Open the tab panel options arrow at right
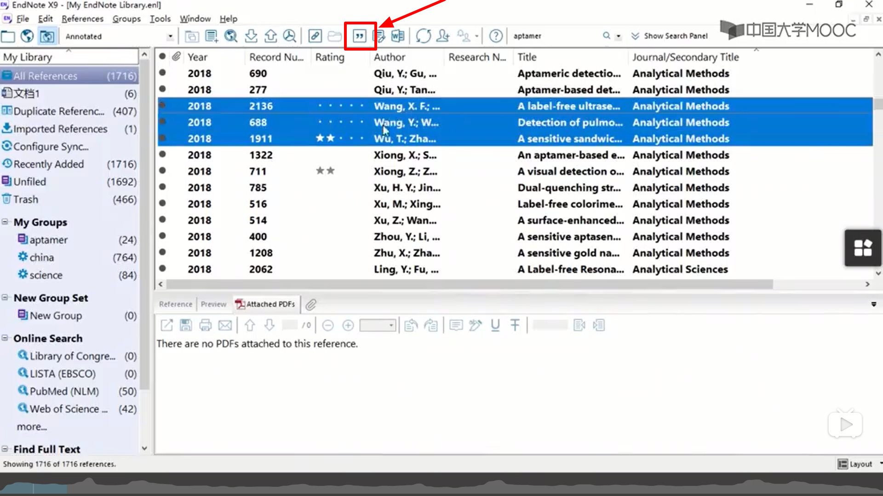The width and height of the screenshot is (883, 496). click(x=873, y=304)
